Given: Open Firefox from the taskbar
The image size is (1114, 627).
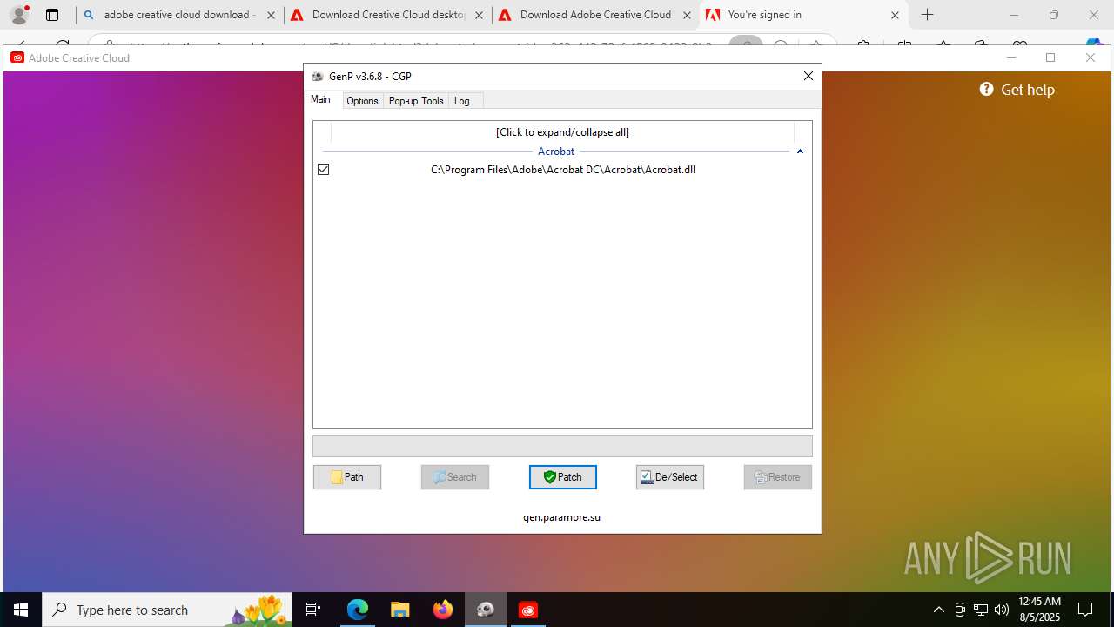Looking at the screenshot, I should click(443, 610).
